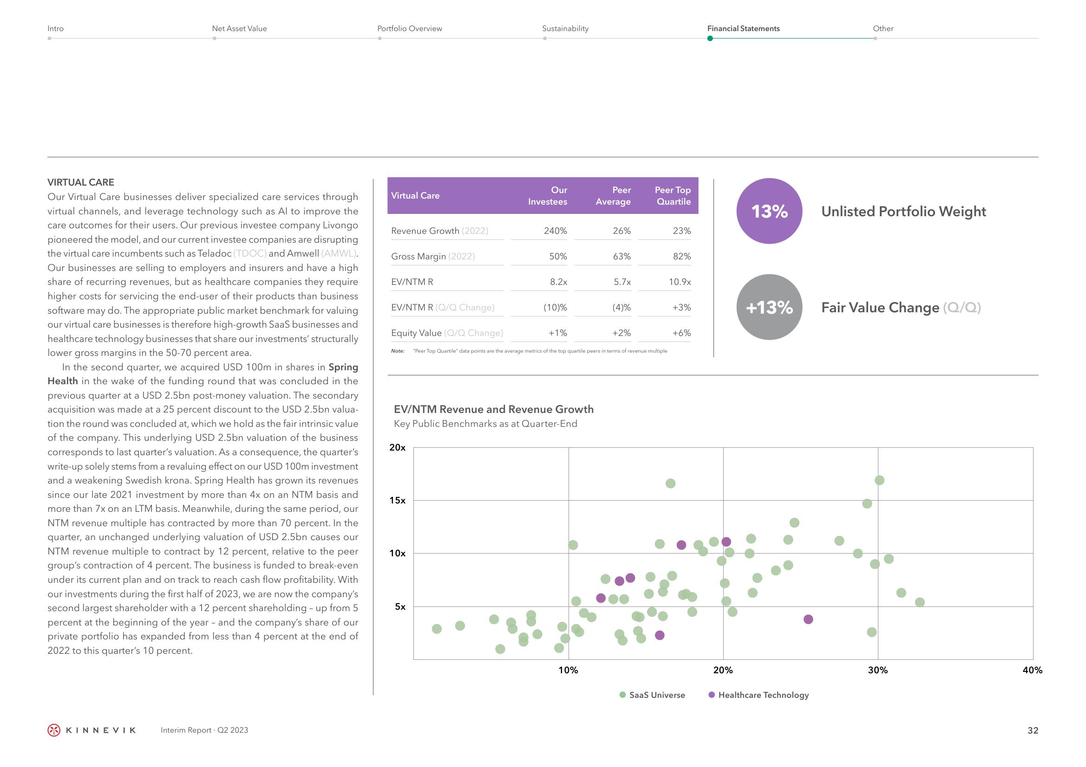Click the +6% equity value change
This screenshot has height=767, width=1086.
tap(681, 333)
